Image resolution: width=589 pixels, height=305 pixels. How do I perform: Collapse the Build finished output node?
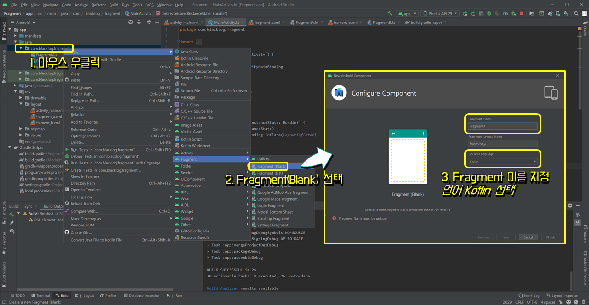(18, 214)
